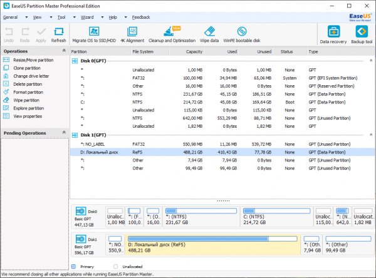Select C: (NTFS) block in disk map
The height and width of the screenshot is (278, 376).
point(276,217)
